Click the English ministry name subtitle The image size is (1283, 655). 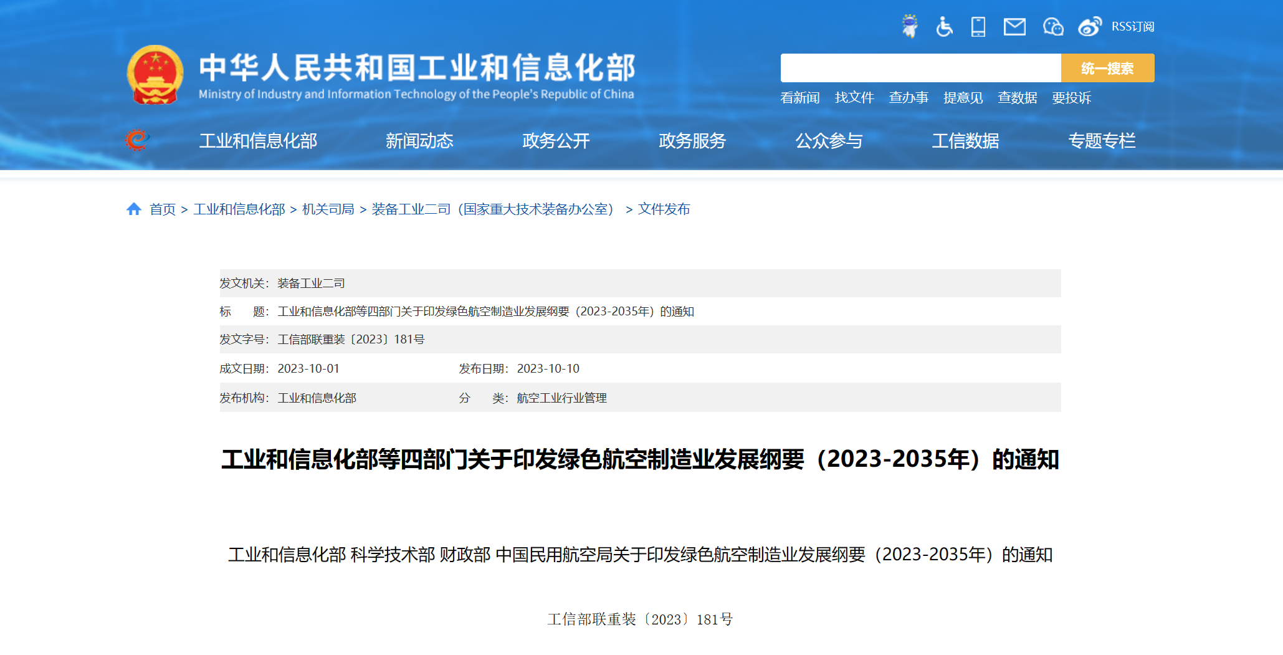click(x=416, y=94)
